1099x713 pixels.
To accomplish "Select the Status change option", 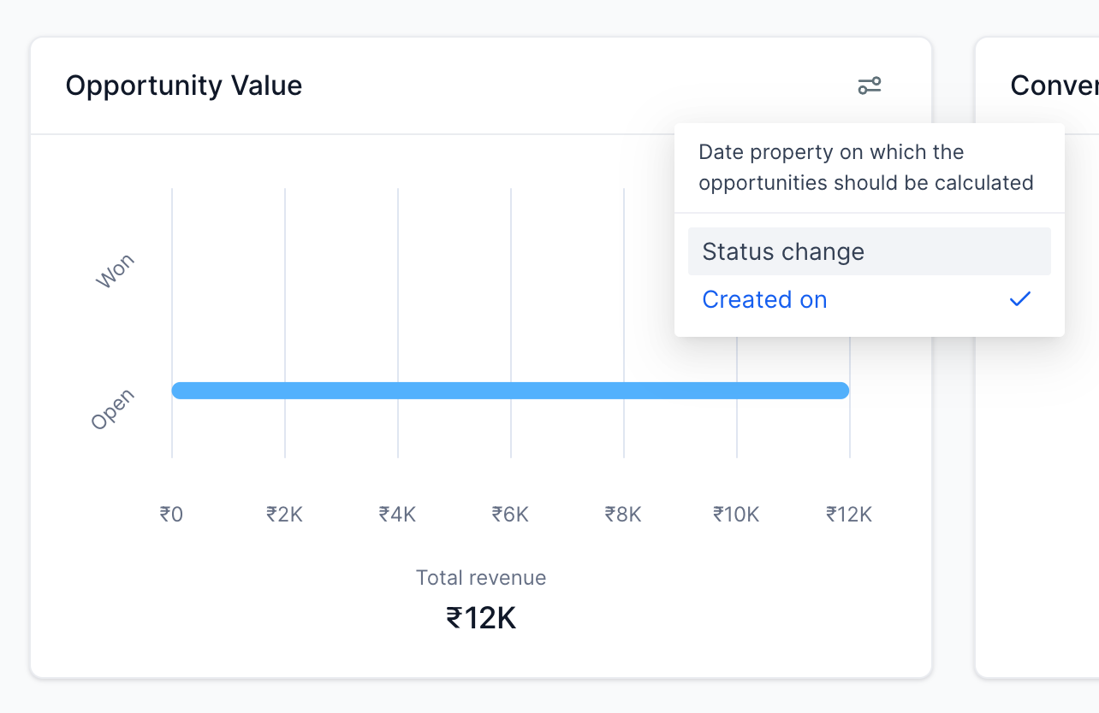I will click(x=783, y=251).
